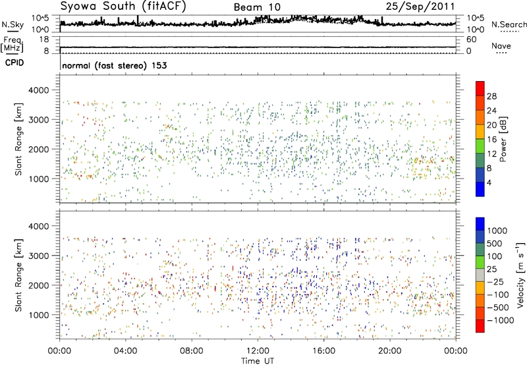Click the 3000 km tick of velocity panel

[x=38, y=256]
